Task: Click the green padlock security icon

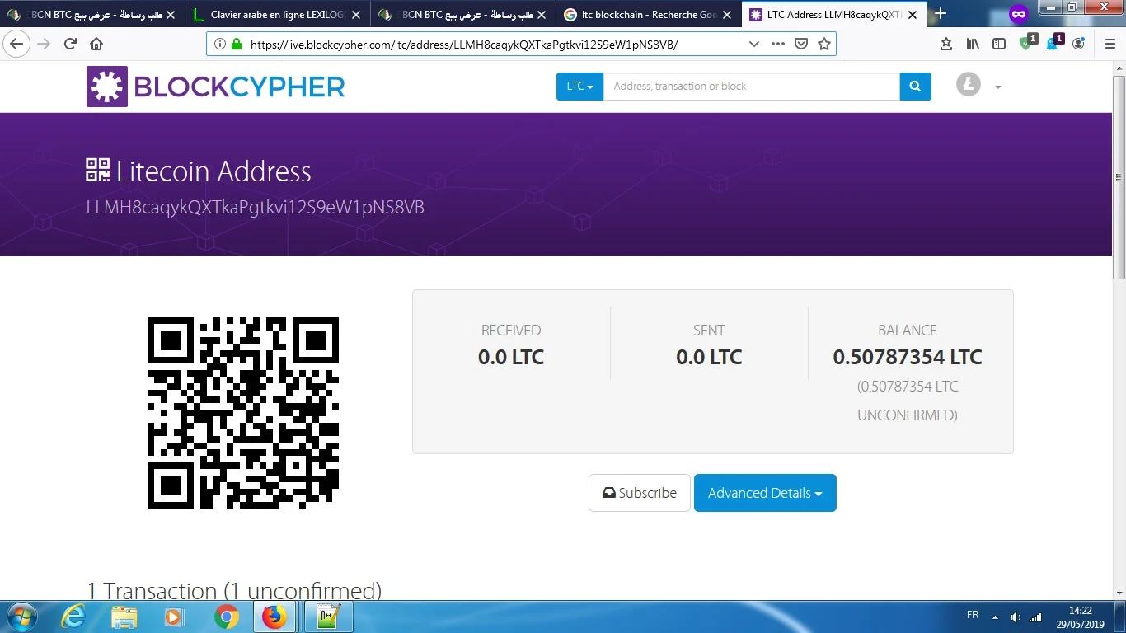Action: pos(237,44)
